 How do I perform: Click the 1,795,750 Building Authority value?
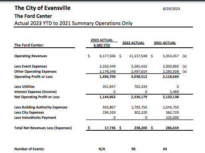click(x=139, y=107)
